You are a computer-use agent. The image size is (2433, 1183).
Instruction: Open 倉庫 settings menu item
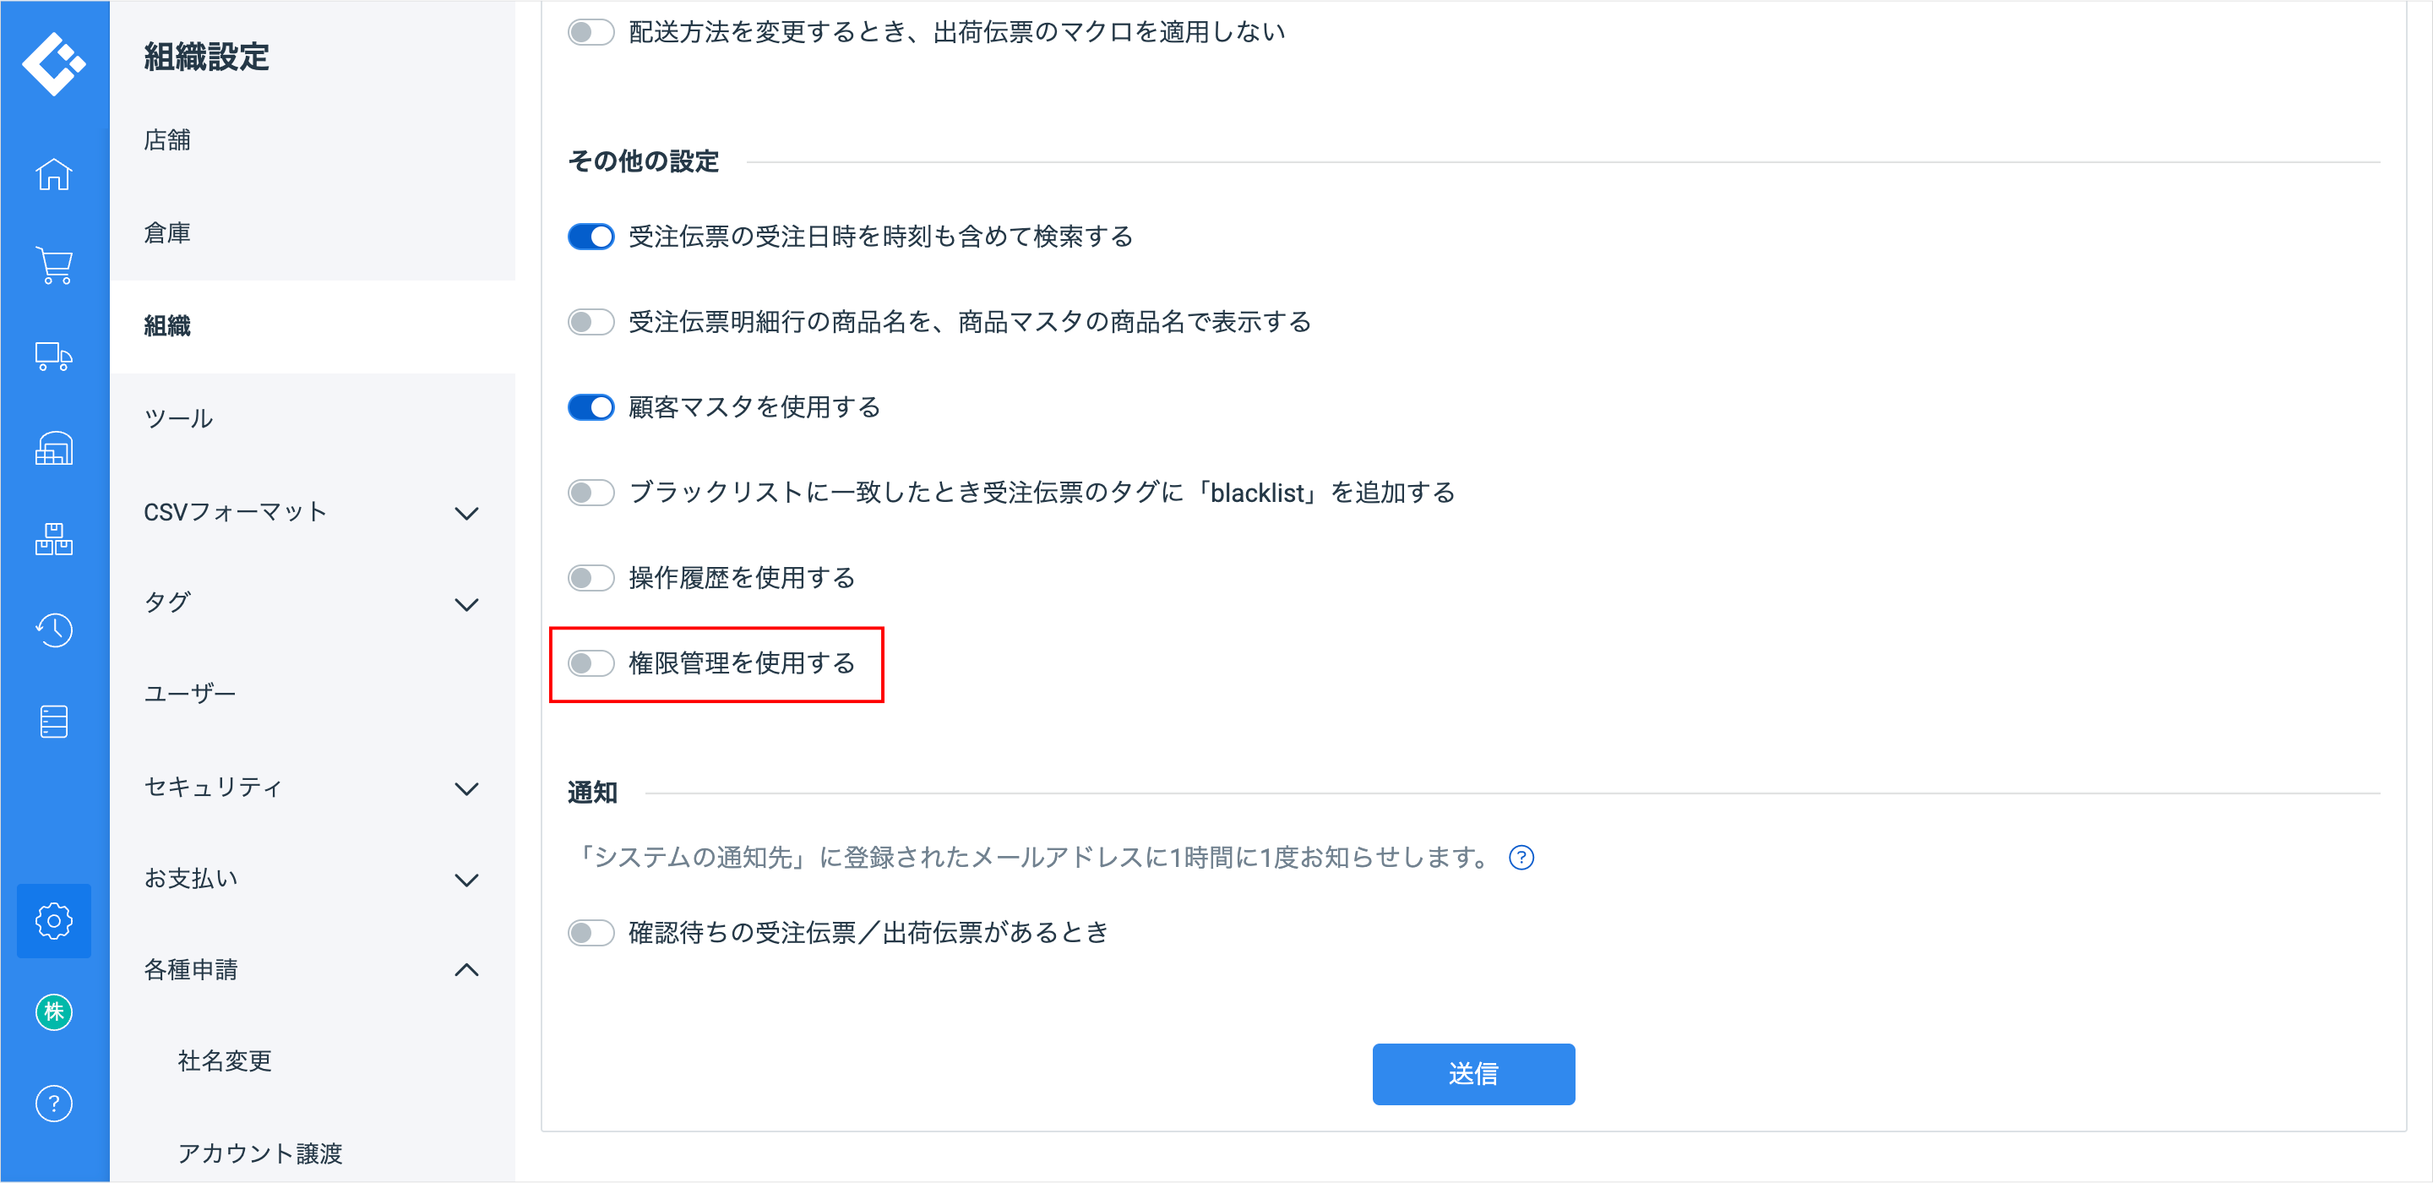coord(313,232)
